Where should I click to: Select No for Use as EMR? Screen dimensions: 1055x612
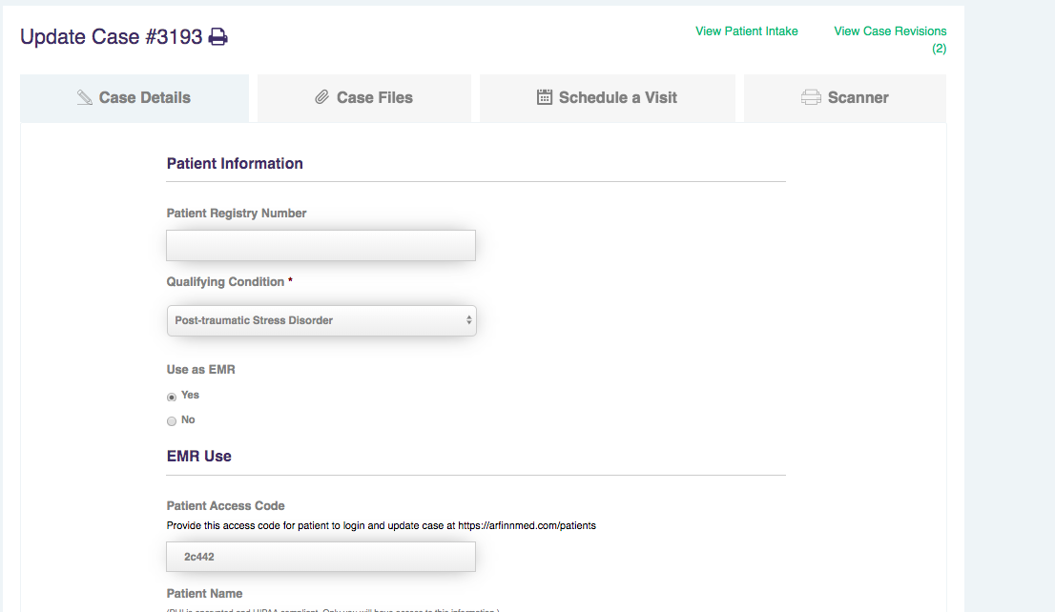tap(172, 421)
